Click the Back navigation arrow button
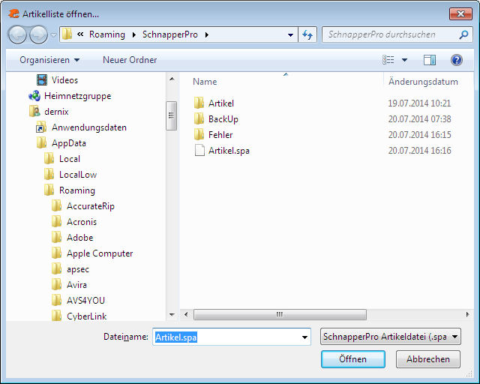 click(18, 34)
